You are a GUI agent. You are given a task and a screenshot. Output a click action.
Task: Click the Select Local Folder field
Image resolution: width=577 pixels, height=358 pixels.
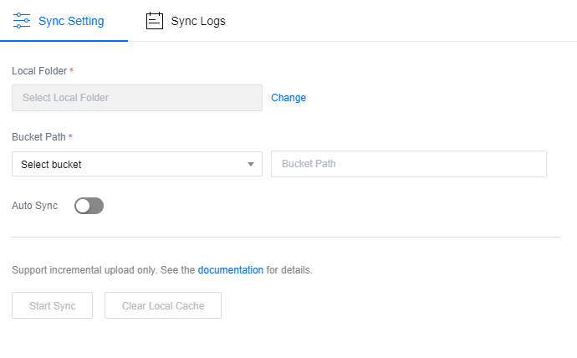point(137,98)
